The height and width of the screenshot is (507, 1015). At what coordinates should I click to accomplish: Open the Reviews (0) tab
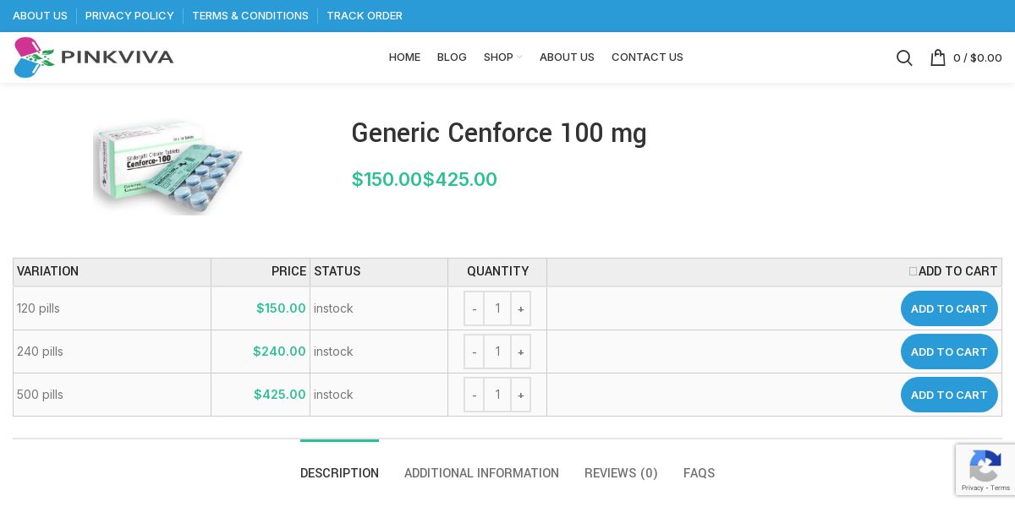click(x=621, y=473)
